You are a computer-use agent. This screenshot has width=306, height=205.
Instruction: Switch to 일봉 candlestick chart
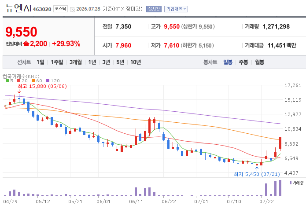[x=228, y=62]
